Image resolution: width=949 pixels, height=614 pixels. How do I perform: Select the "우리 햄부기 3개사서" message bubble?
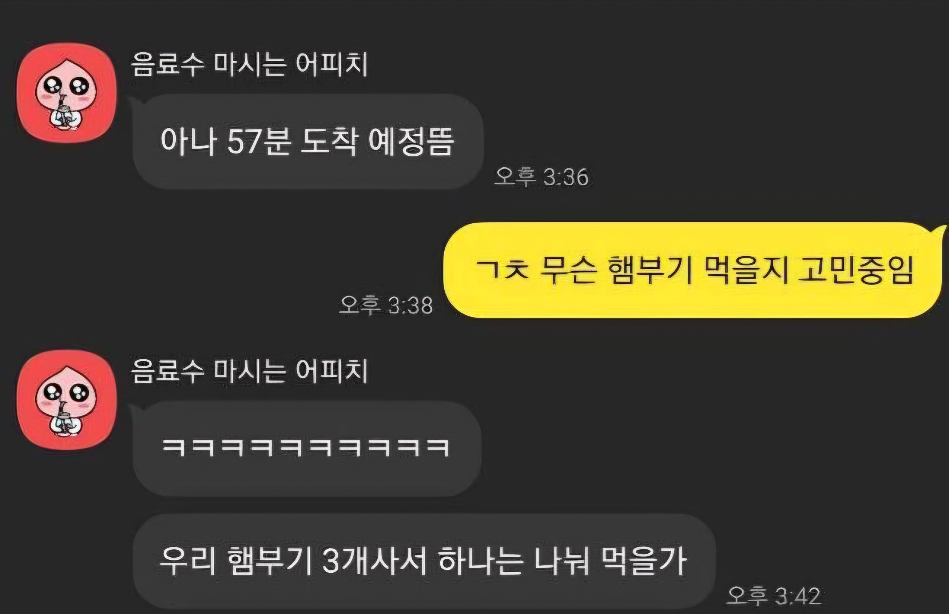pyautogui.click(x=424, y=561)
